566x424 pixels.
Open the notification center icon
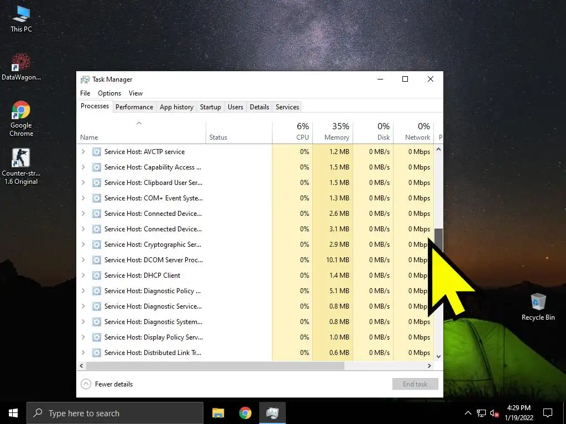(x=548, y=413)
